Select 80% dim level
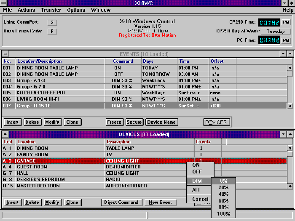 (223, 207)
